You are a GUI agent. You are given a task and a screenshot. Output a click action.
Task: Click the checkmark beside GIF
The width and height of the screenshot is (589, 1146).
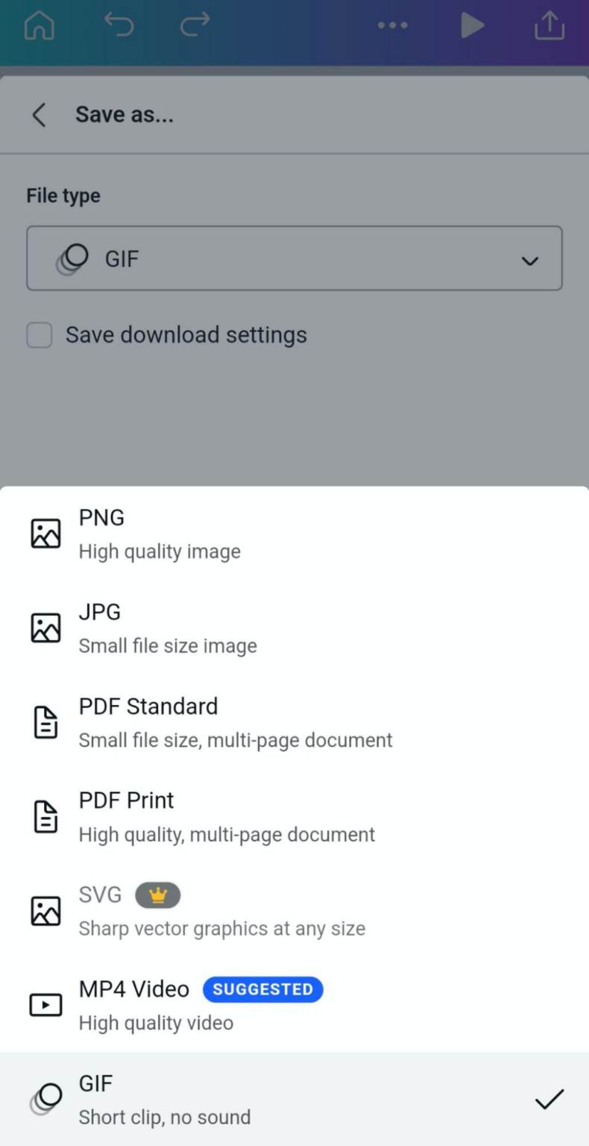point(549,1099)
